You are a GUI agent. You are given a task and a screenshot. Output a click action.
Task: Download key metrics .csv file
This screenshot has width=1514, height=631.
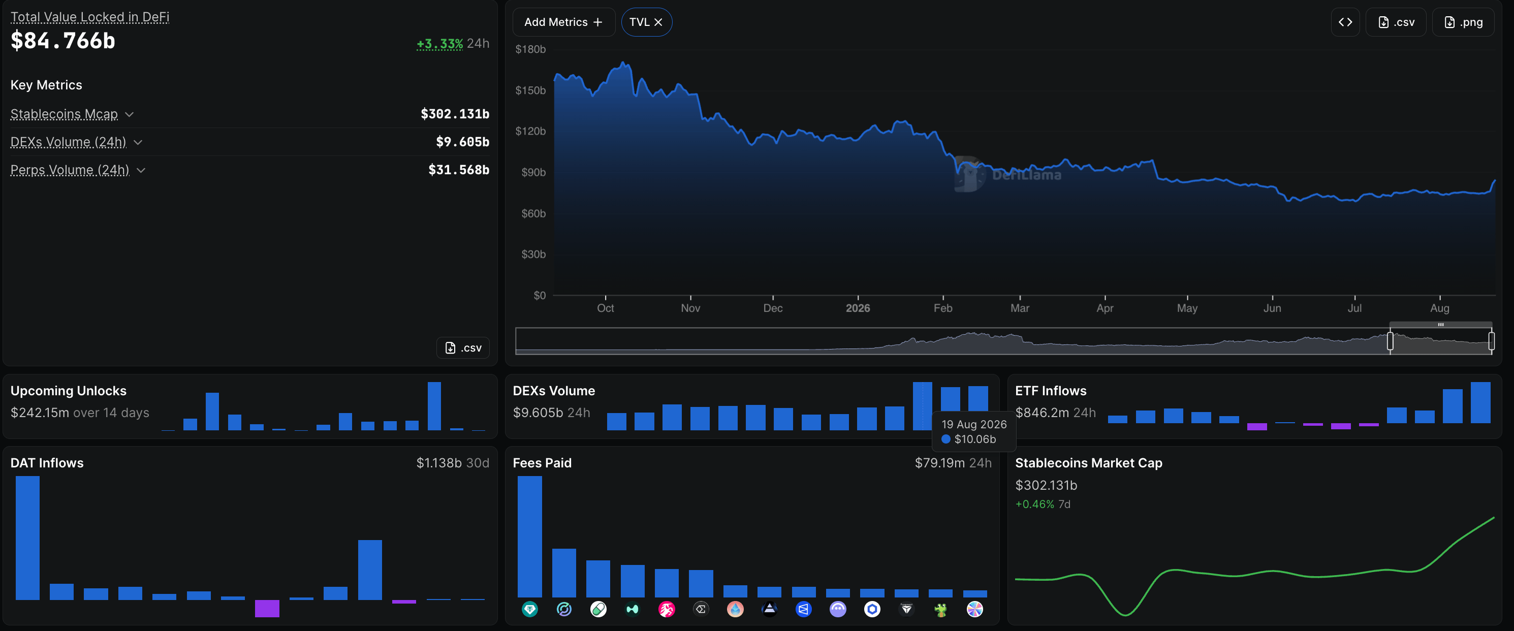click(463, 348)
